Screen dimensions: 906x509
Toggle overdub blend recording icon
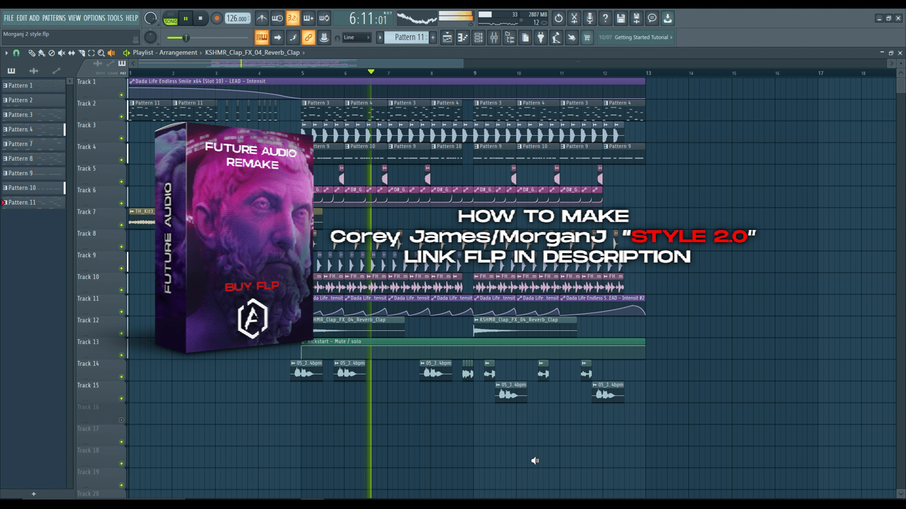309,18
